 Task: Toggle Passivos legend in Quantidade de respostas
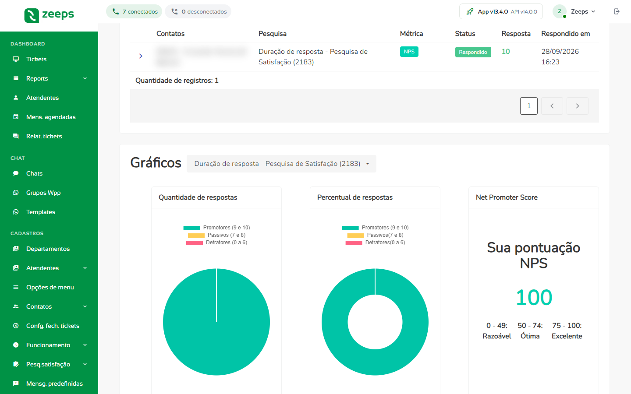[x=216, y=235]
